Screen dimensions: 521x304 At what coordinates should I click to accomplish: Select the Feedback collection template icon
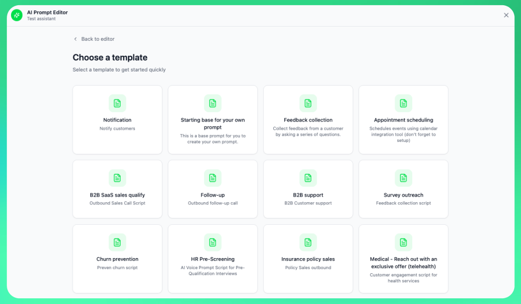[x=308, y=103]
